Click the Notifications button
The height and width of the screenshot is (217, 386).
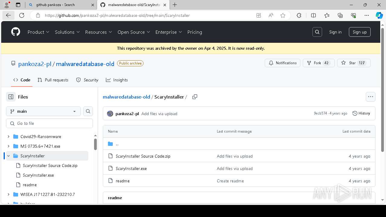(x=283, y=63)
